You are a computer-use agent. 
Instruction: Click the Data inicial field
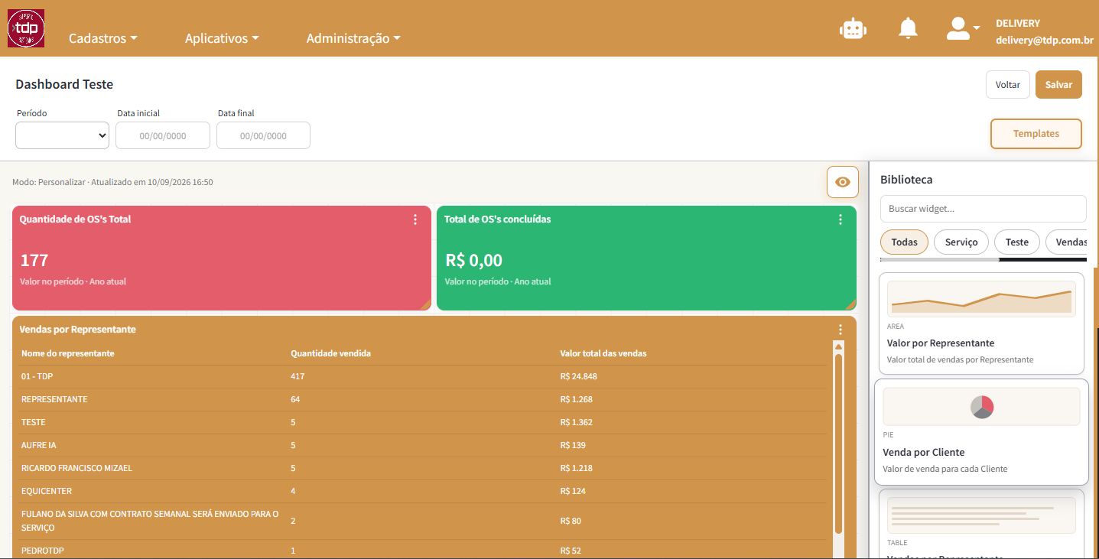coord(163,135)
